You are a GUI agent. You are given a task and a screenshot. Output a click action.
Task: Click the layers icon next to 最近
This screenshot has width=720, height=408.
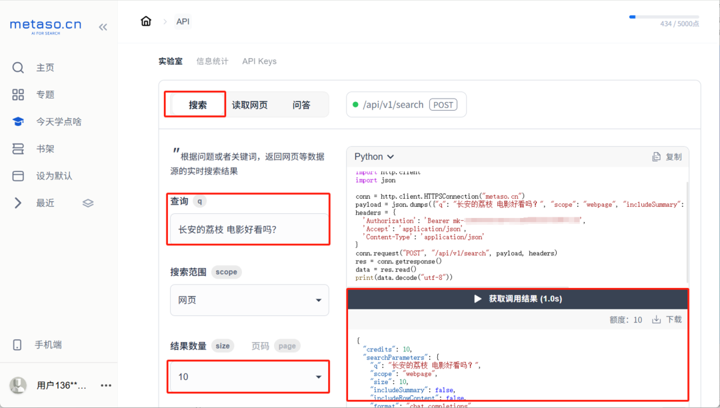pyautogui.click(x=88, y=203)
